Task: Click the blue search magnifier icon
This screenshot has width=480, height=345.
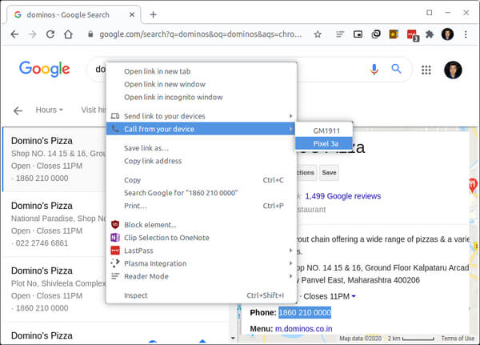Action: point(396,69)
